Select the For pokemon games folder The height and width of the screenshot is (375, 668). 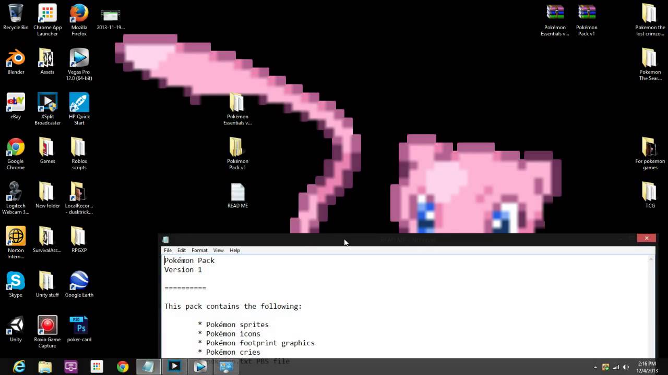[650, 154]
